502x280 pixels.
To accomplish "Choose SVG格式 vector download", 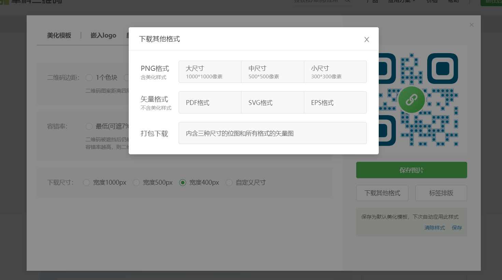I will tap(273, 103).
